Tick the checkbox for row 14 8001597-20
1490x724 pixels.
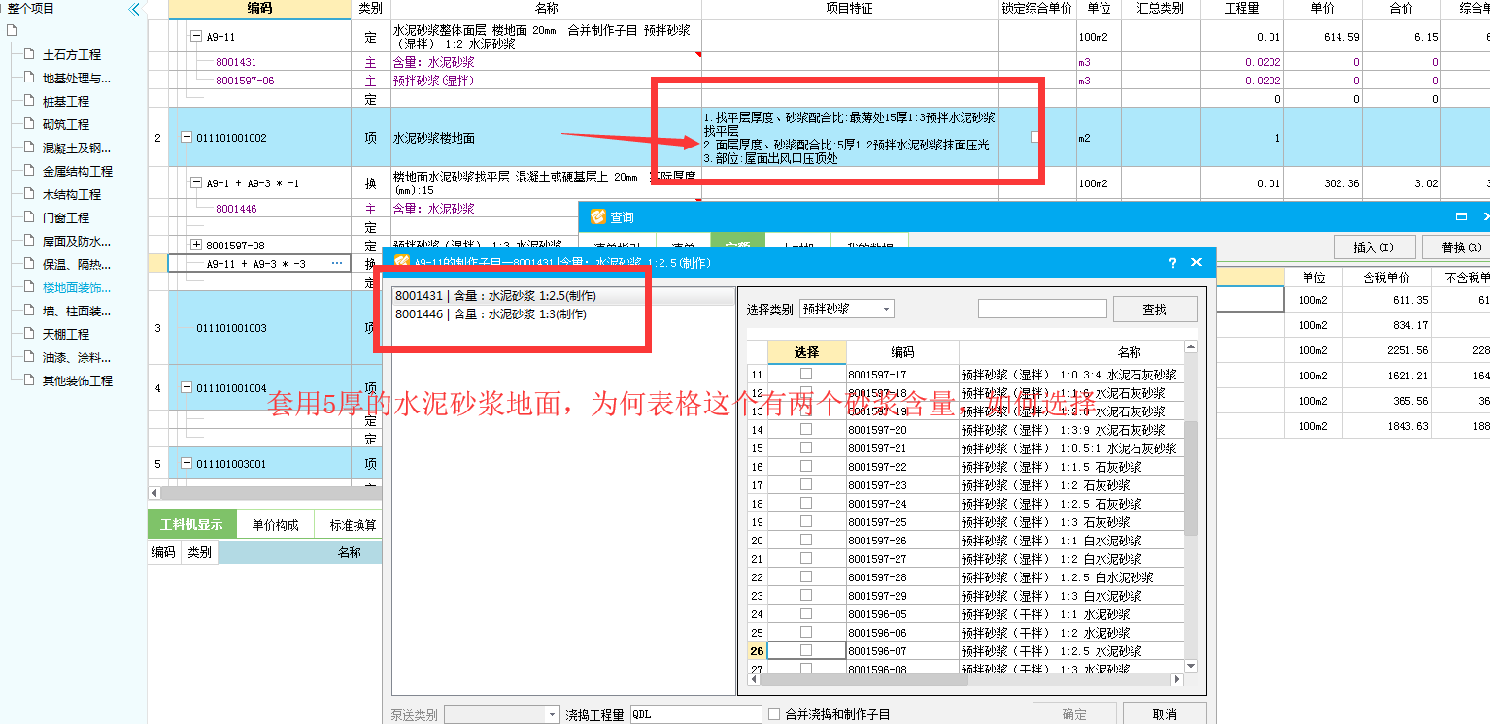click(806, 429)
